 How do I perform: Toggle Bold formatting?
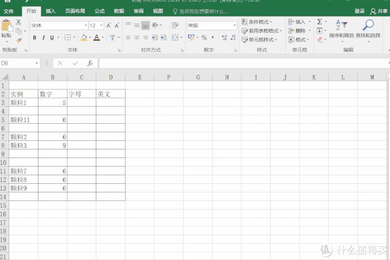34,37
